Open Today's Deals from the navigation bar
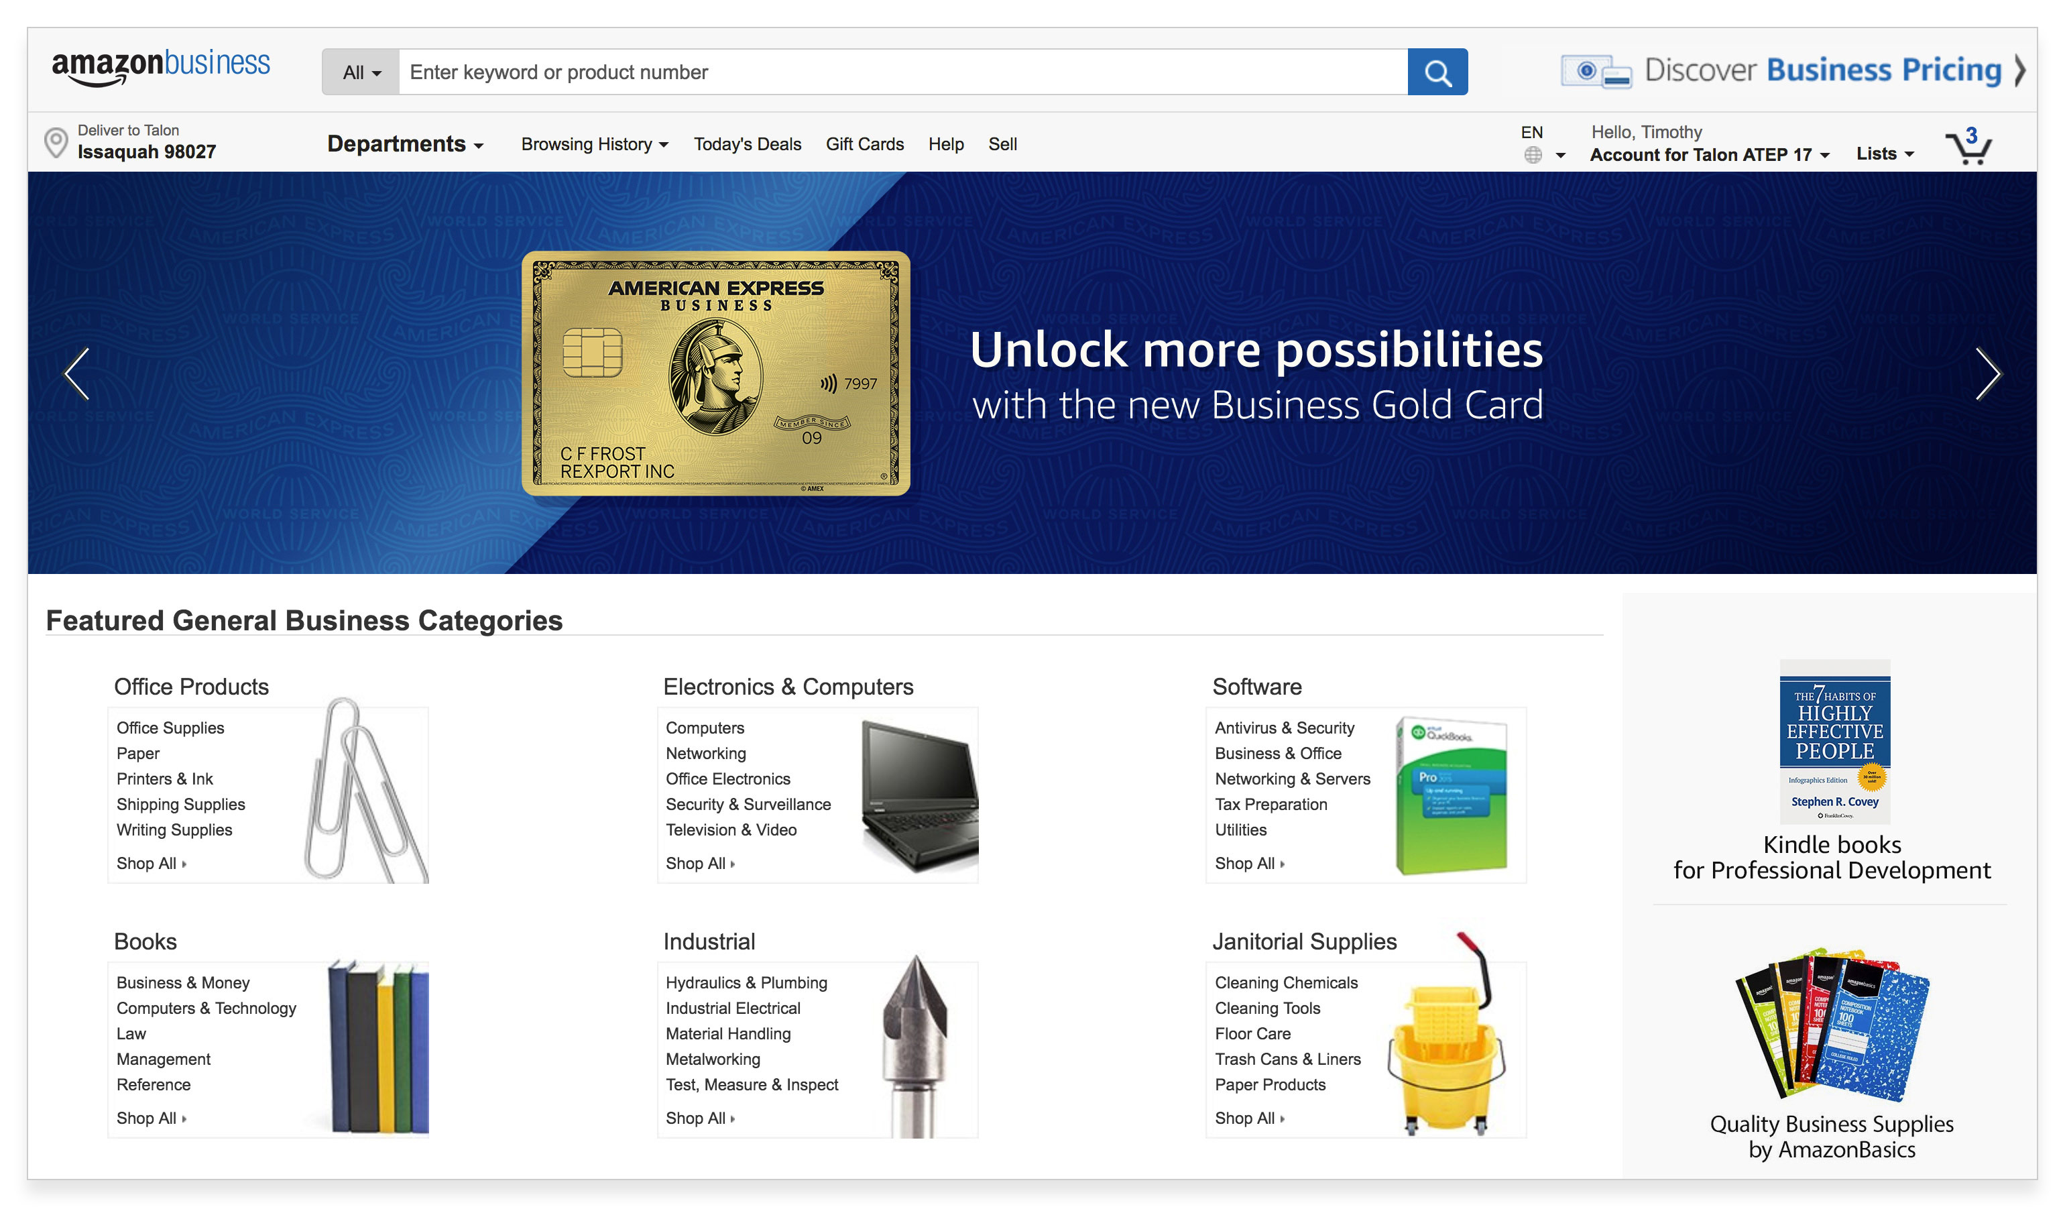 tap(748, 143)
